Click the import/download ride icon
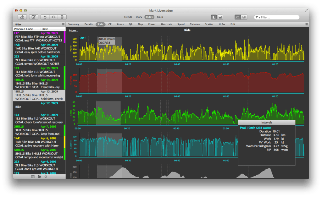This screenshot has height=197, width=322. pyautogui.click(x=22, y=17)
